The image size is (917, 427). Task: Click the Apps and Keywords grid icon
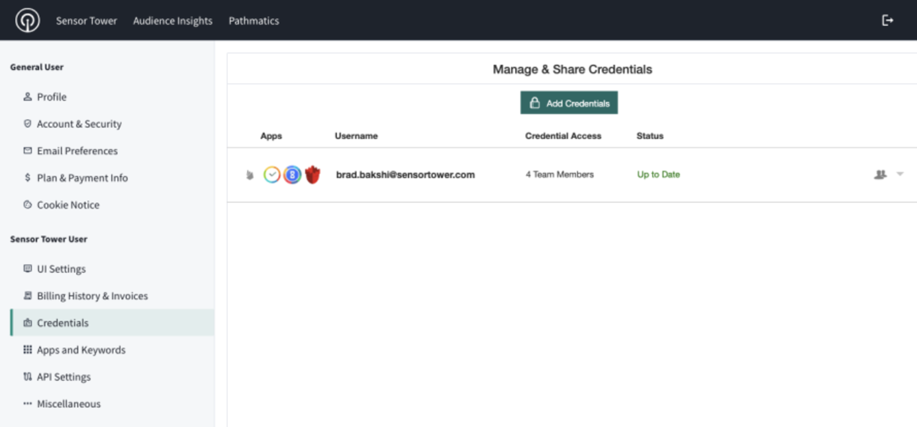[28, 349]
